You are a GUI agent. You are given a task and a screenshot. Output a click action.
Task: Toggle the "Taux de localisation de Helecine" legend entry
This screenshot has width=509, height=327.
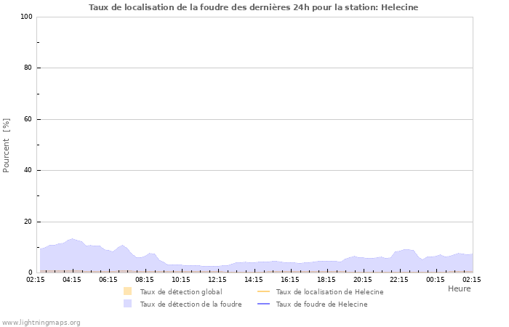pyautogui.click(x=329, y=291)
